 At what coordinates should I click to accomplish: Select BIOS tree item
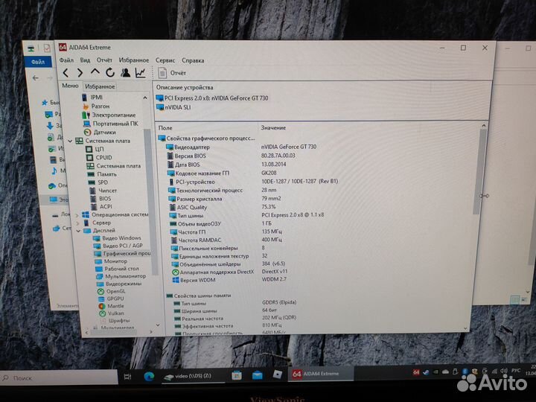100,199
